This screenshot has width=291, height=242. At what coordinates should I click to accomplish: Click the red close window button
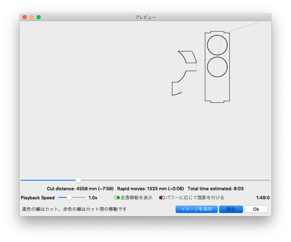coord(25,17)
